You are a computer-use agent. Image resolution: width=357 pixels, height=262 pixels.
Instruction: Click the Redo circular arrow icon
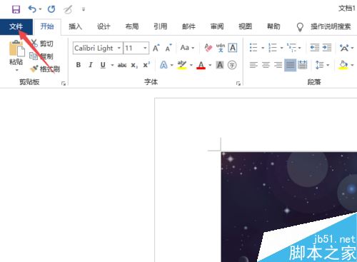tap(51, 9)
